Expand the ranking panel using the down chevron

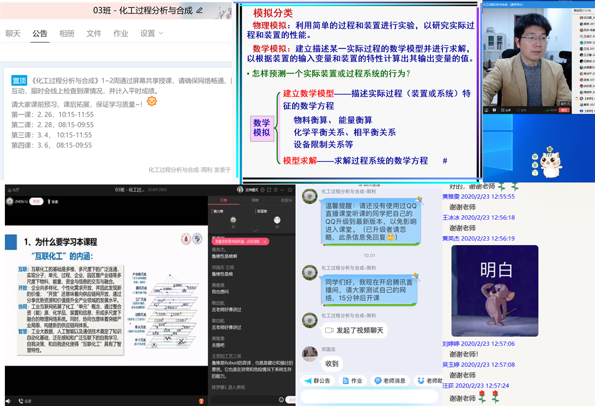254,230
